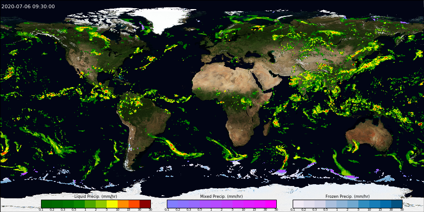Click the 50 tick under the mixed colorbar
This screenshot has width=424, height=212.
(276, 210)
